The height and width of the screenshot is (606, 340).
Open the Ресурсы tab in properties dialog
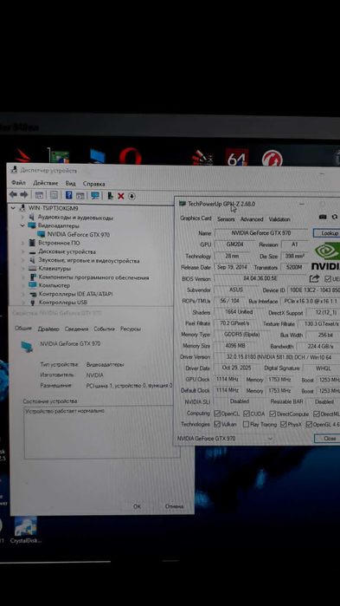(x=131, y=329)
